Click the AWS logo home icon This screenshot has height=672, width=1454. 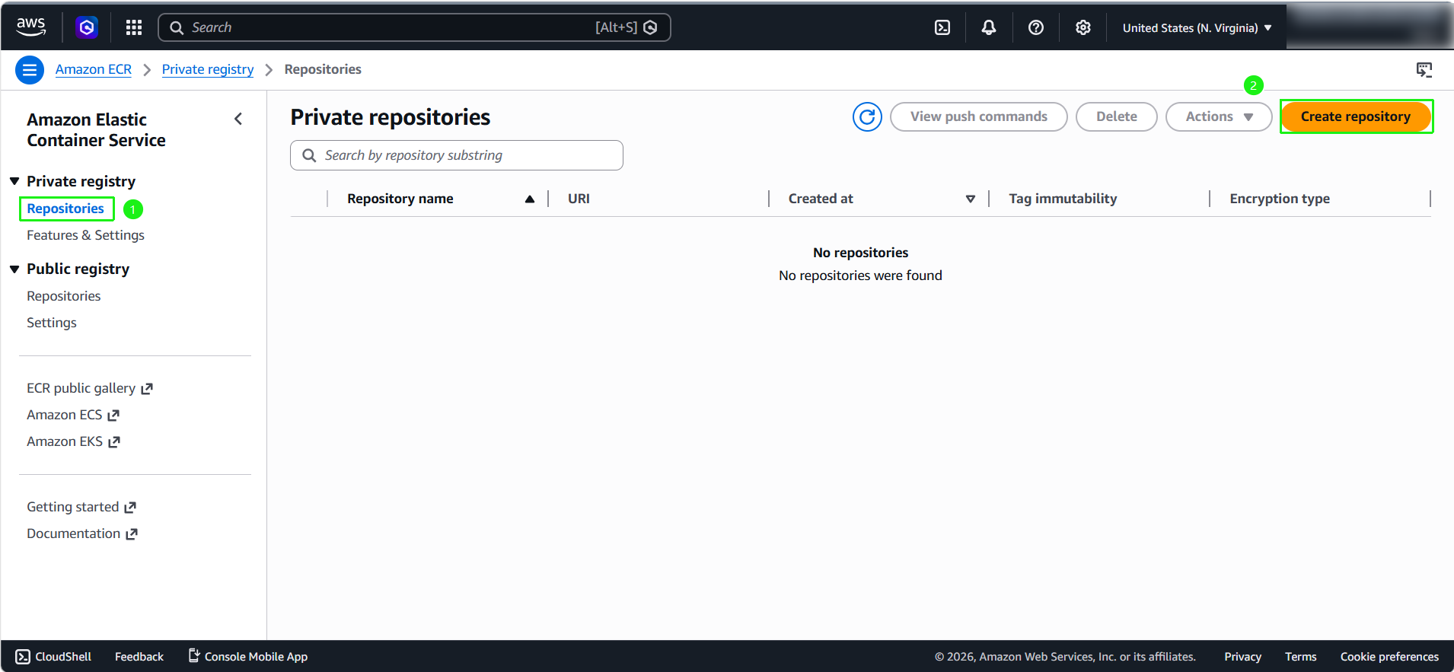[x=31, y=27]
